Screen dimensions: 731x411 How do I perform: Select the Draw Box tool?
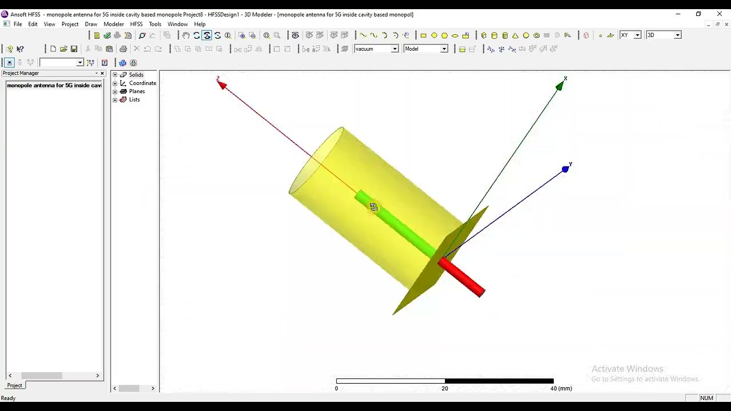point(484,35)
